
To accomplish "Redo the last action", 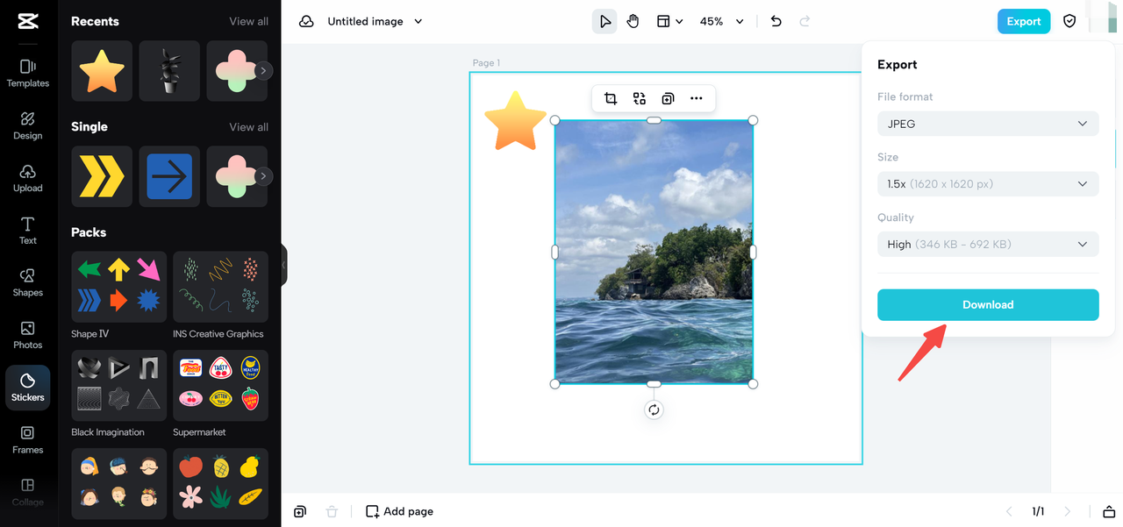I will point(805,21).
